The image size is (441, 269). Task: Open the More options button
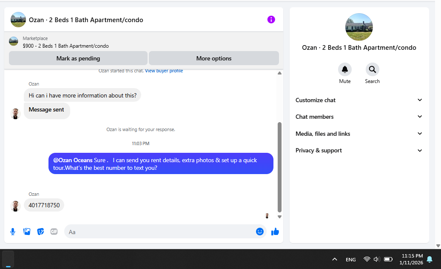[x=214, y=58]
